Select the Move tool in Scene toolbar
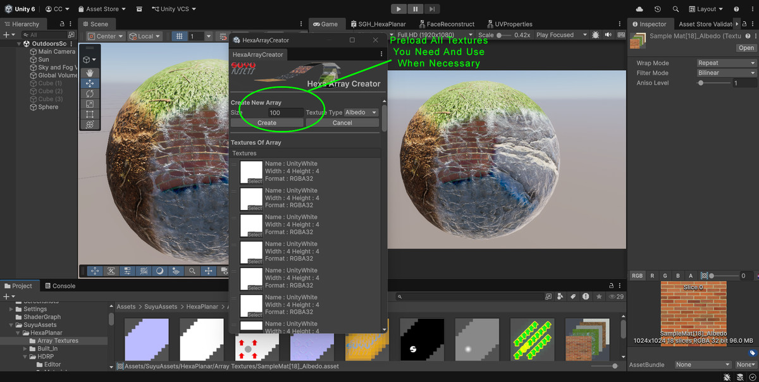This screenshot has height=382, width=759. (x=90, y=83)
